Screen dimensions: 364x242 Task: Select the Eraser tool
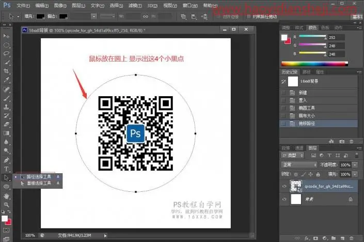pos(6,125)
